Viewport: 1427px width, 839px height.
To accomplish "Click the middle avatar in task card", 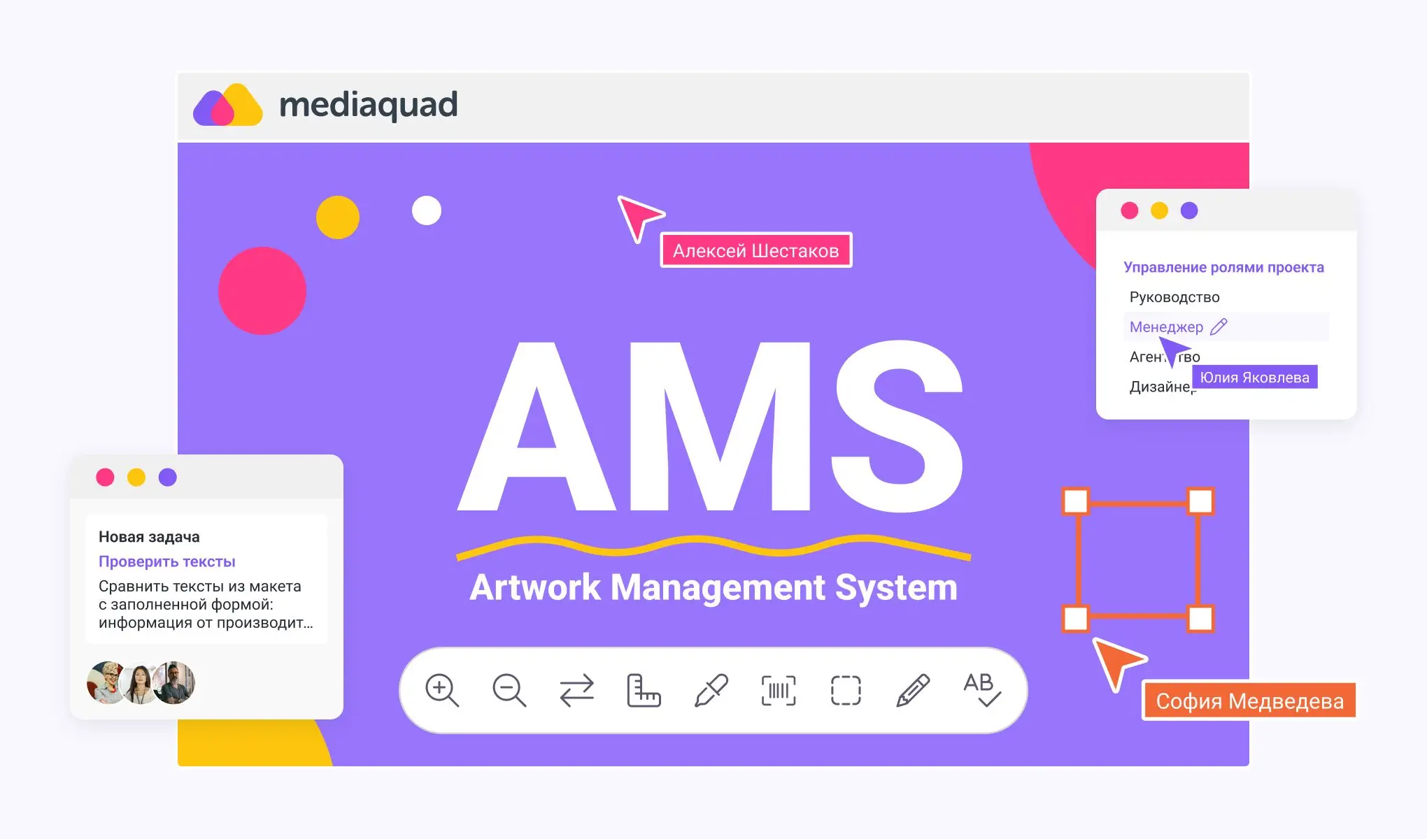I will pyautogui.click(x=141, y=683).
